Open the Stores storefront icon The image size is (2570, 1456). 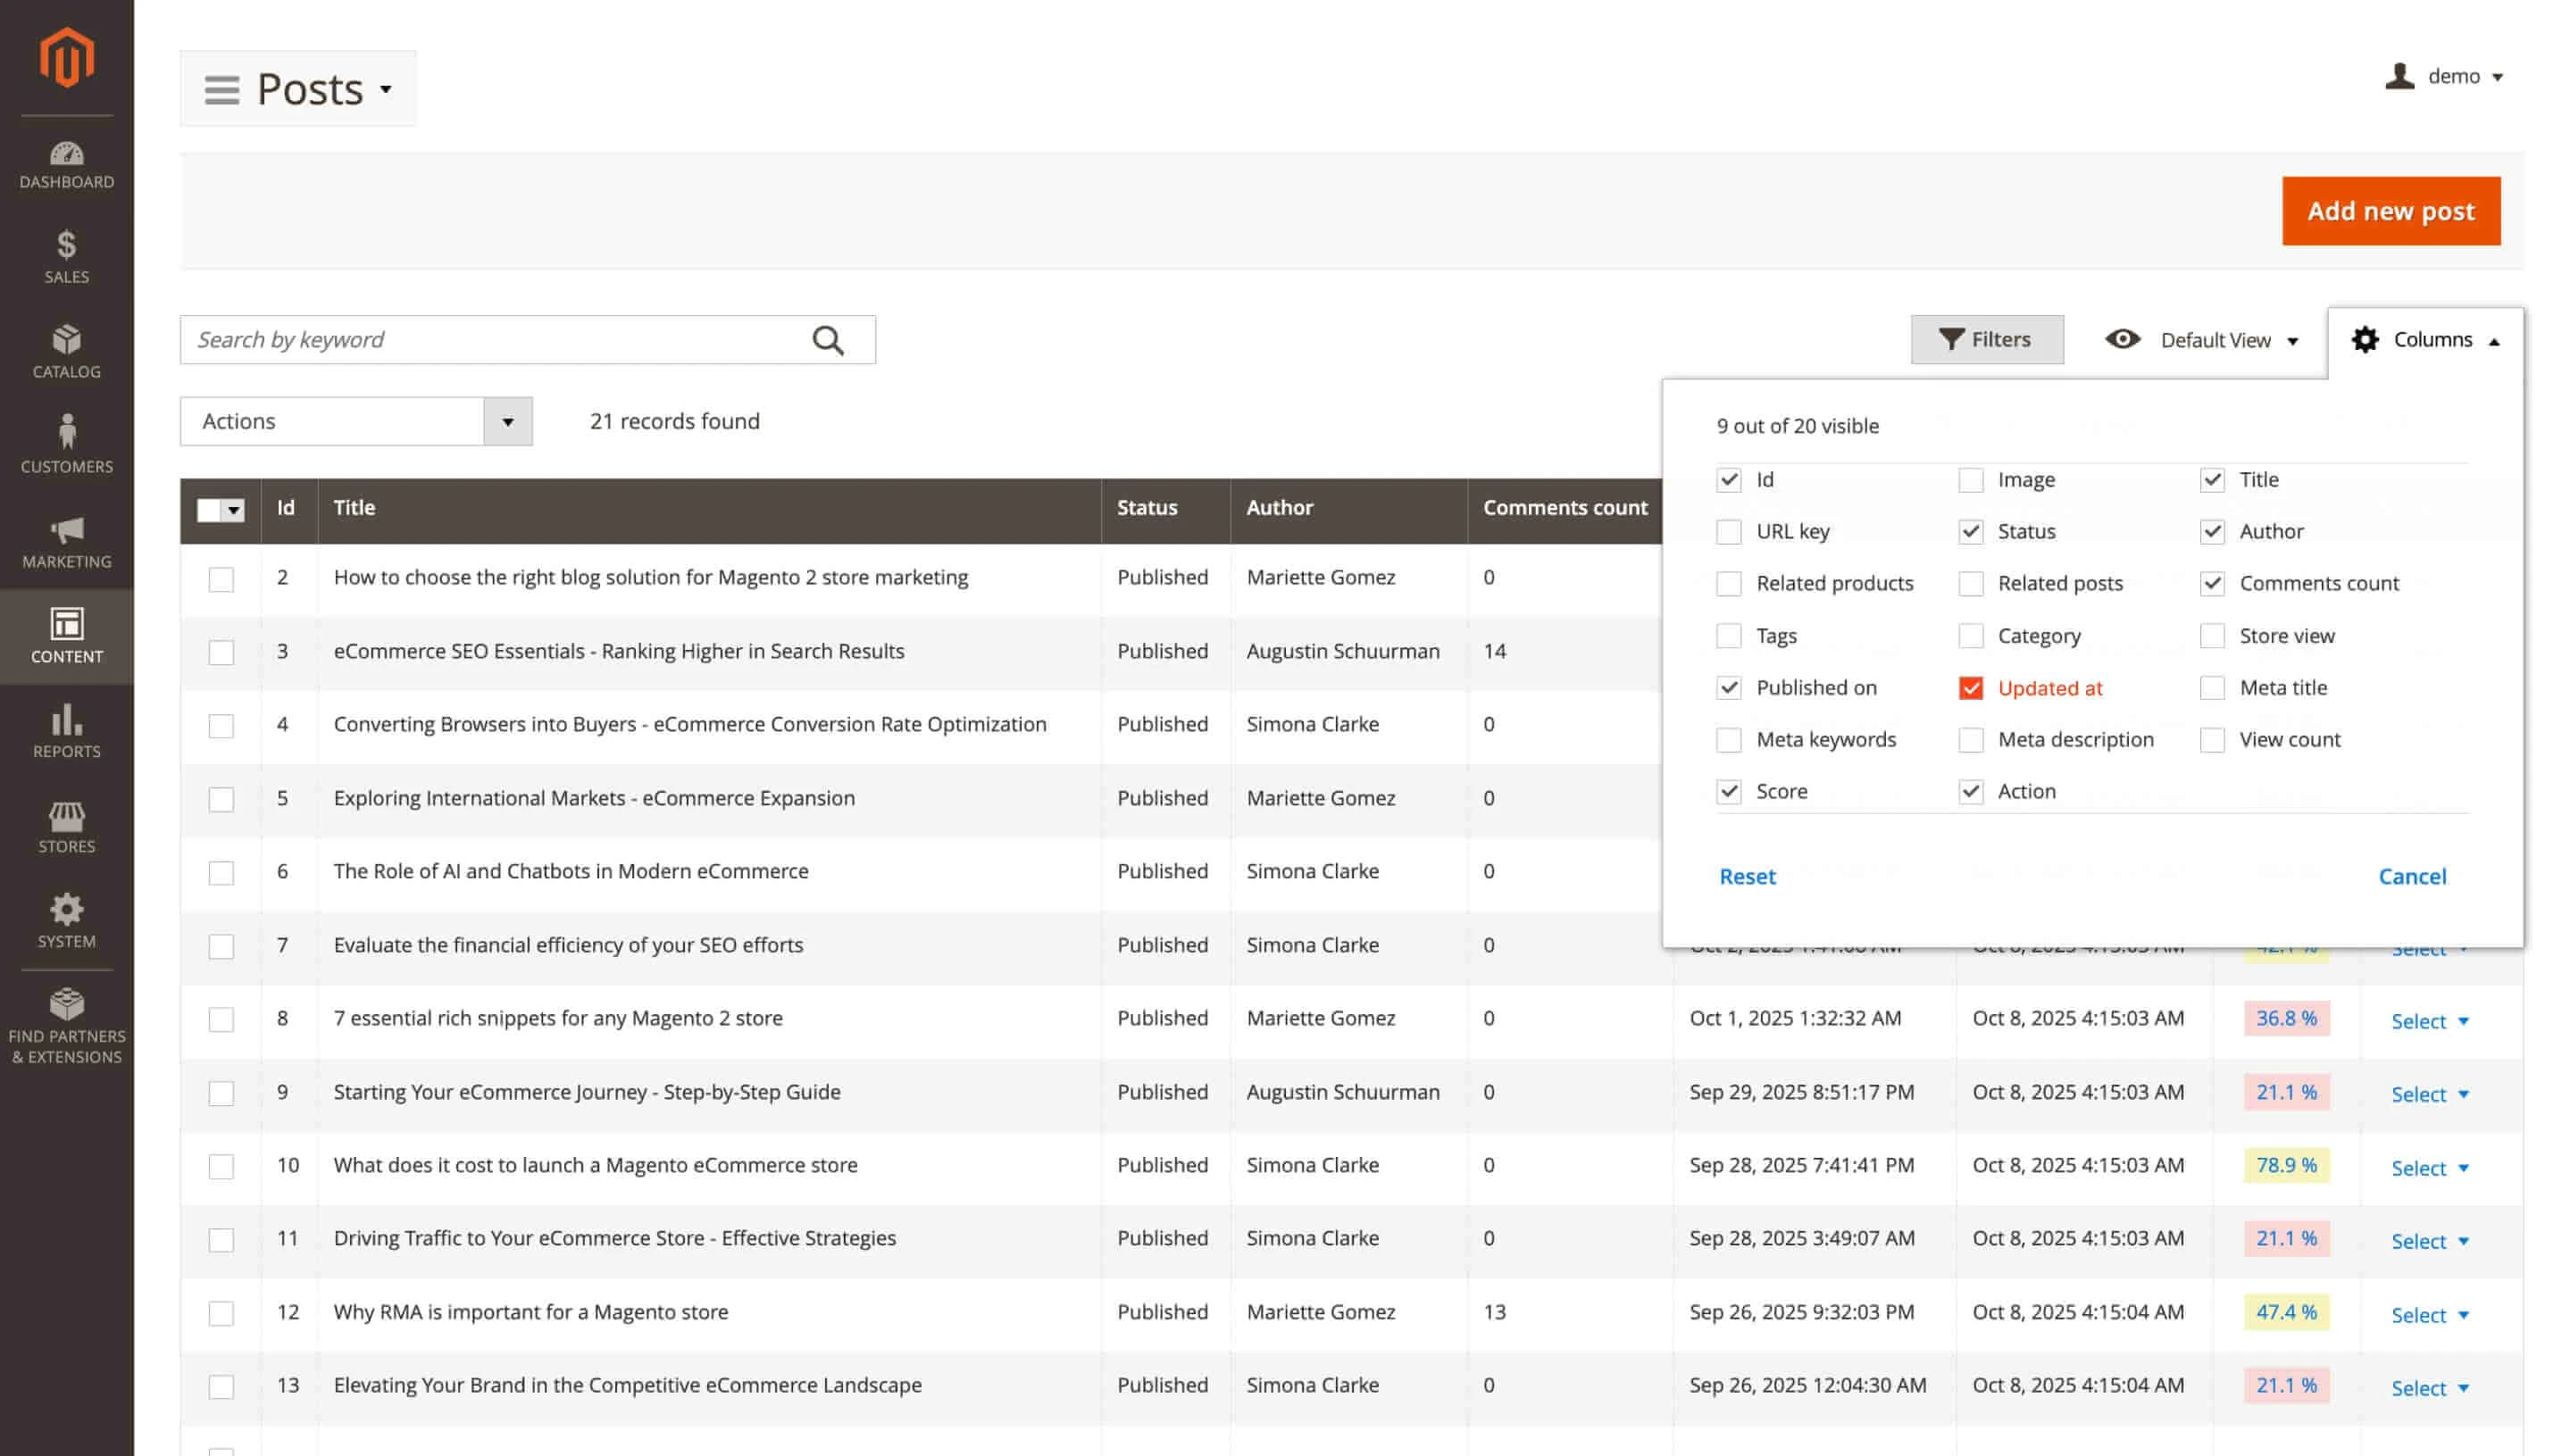coord(66,816)
